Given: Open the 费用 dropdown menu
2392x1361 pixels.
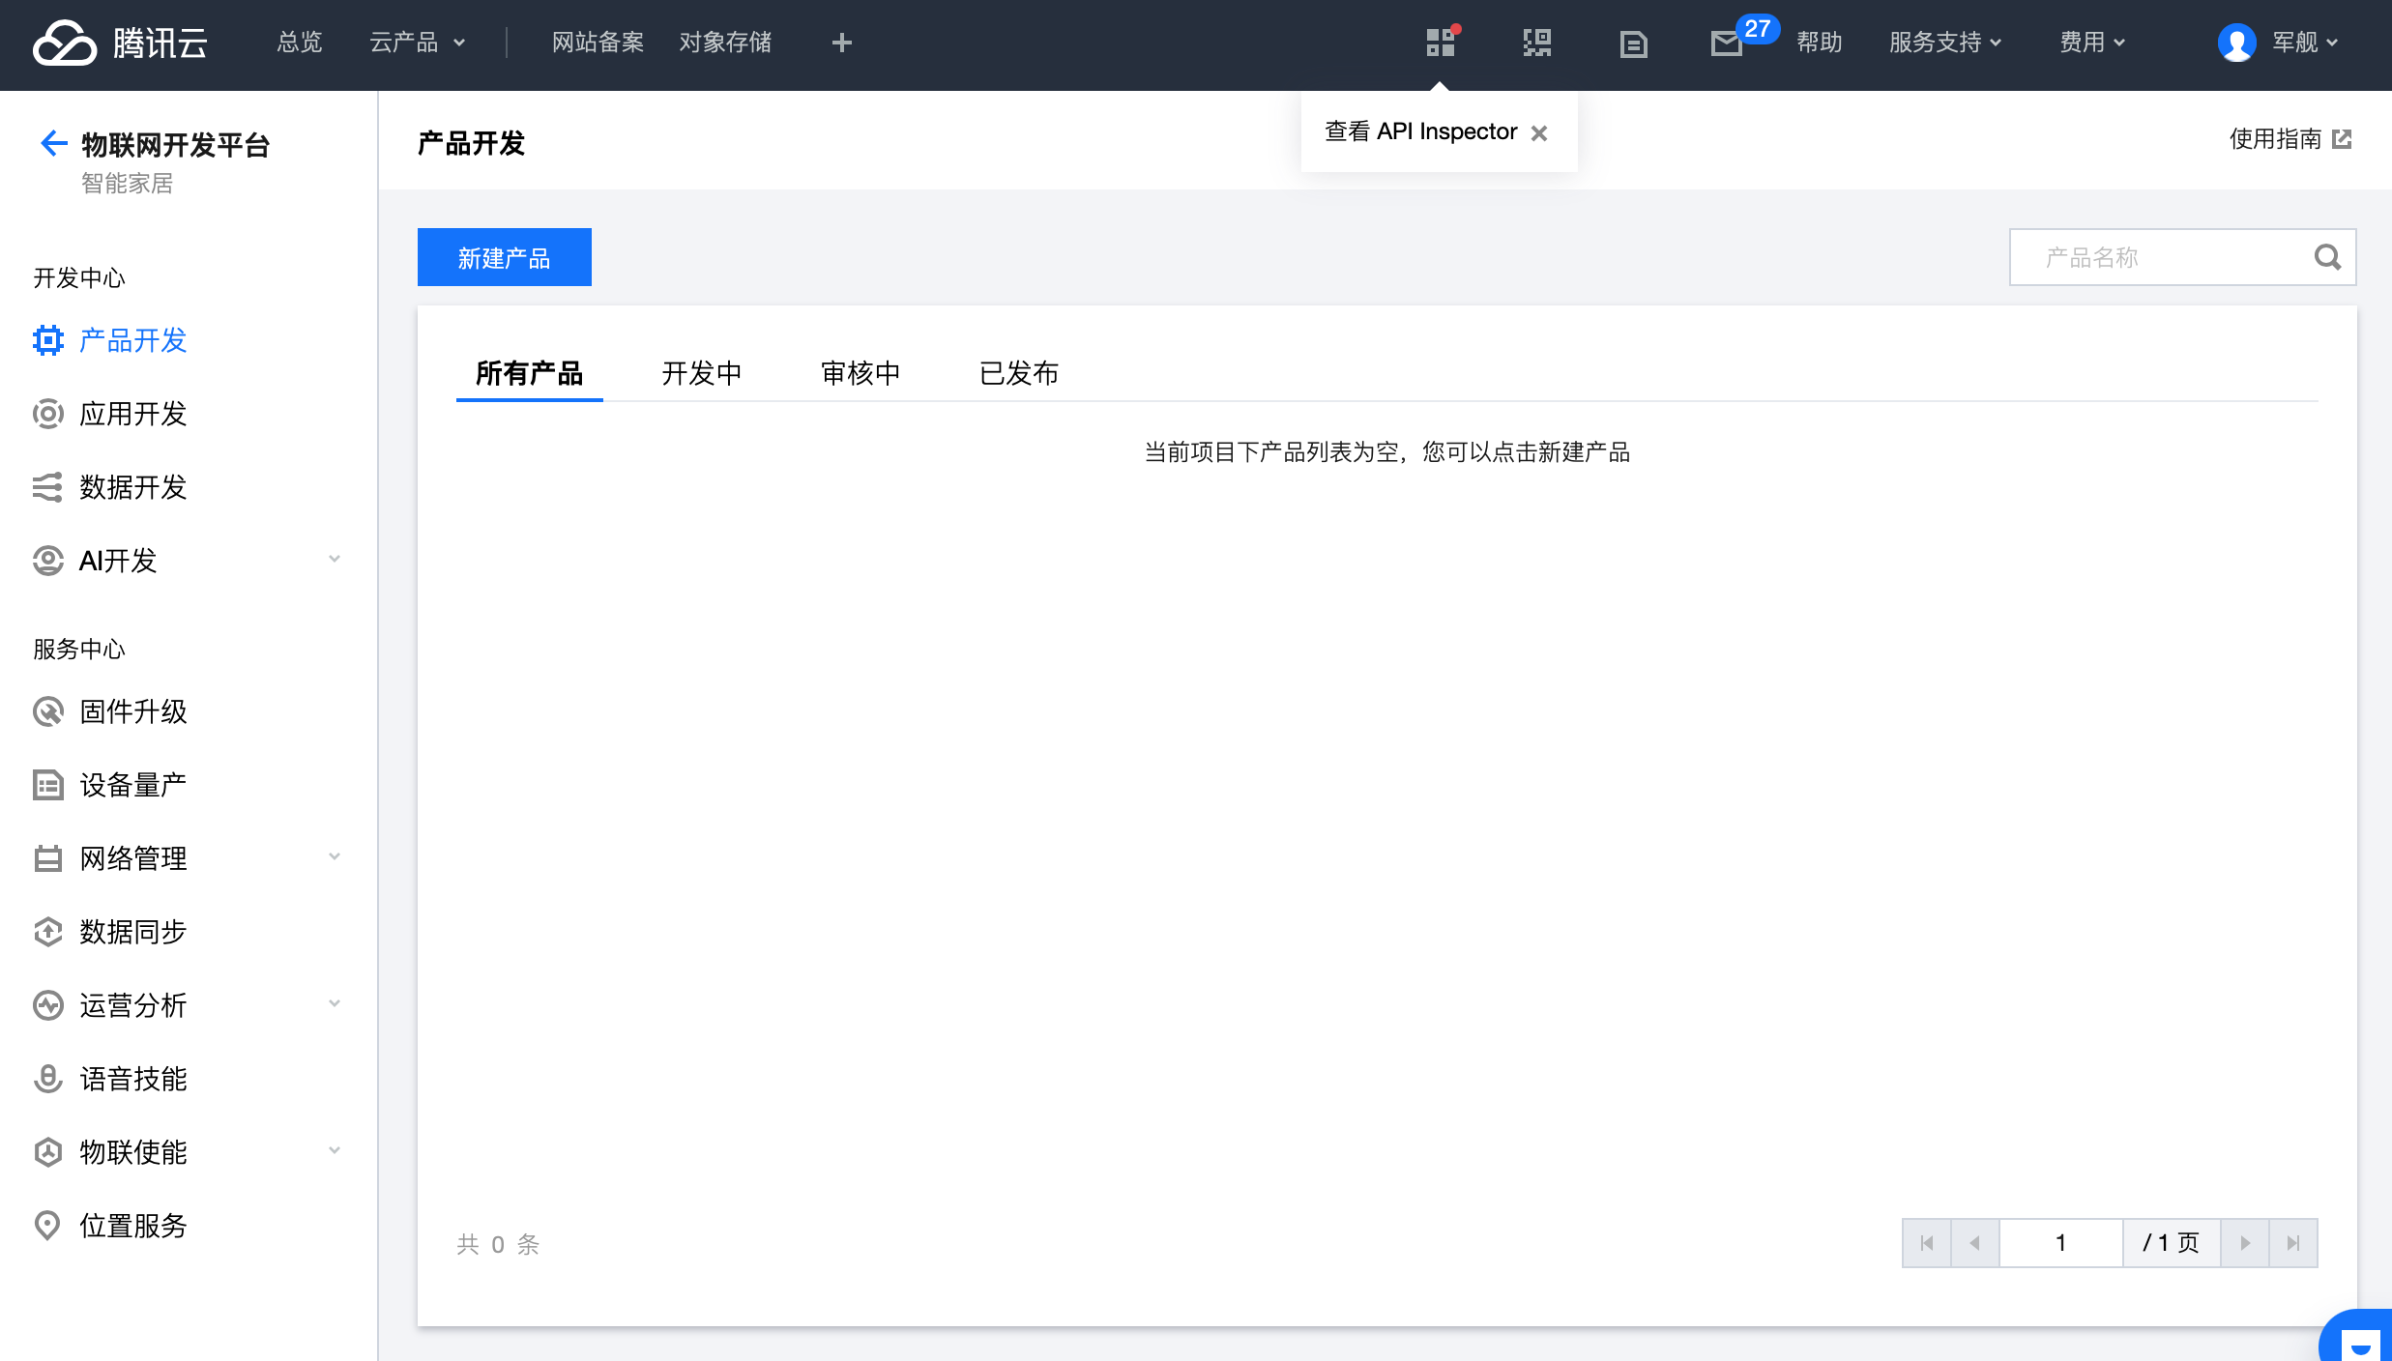Looking at the screenshot, I should 2091,43.
